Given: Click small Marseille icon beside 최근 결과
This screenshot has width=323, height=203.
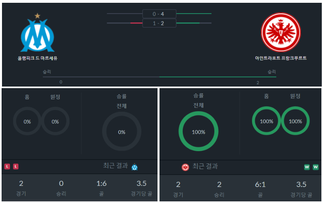Looking at the screenshot, I should tap(134, 167).
